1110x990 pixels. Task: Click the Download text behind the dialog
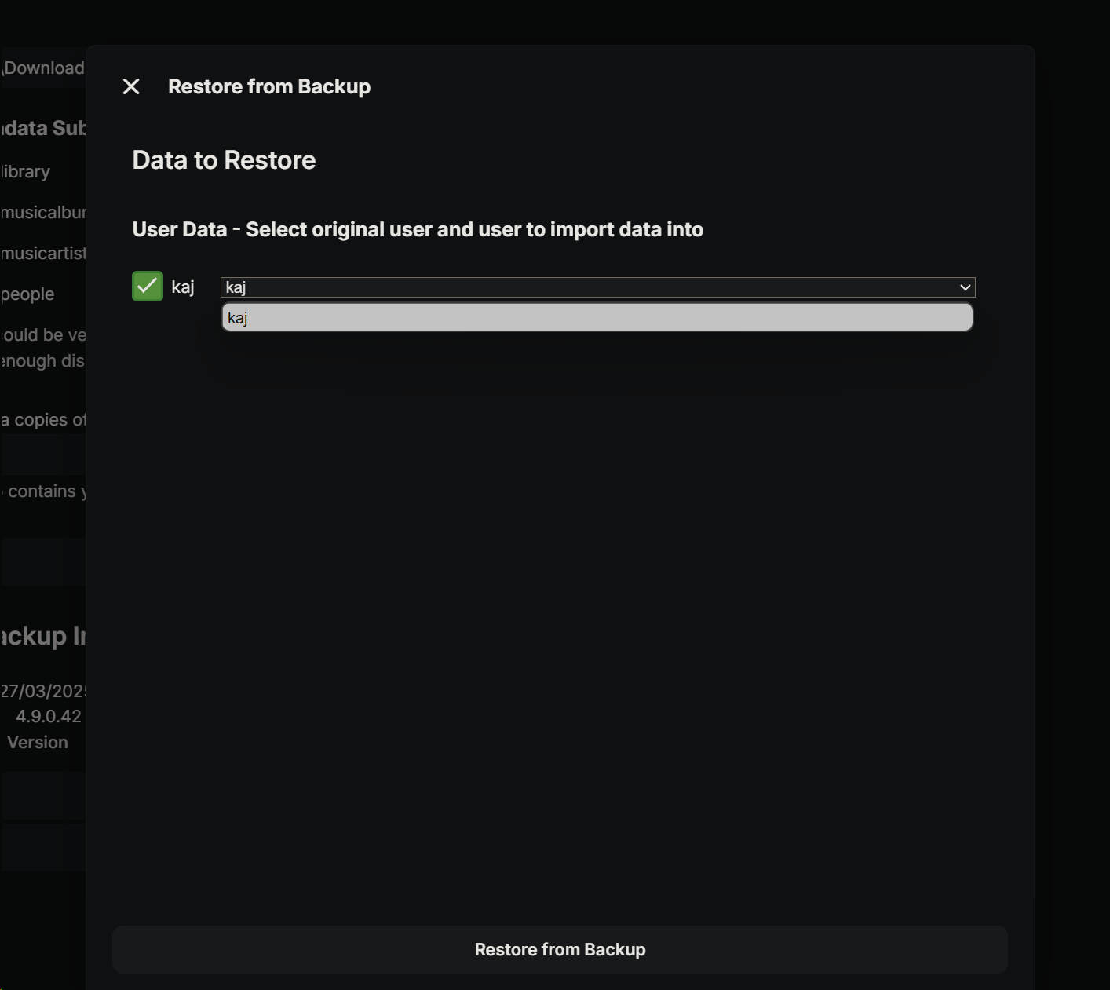click(44, 68)
